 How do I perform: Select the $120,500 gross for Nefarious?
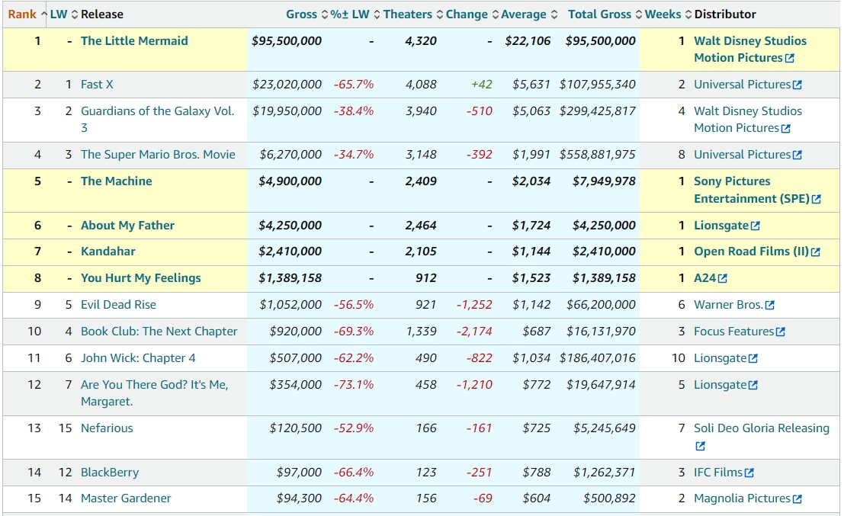pos(296,428)
